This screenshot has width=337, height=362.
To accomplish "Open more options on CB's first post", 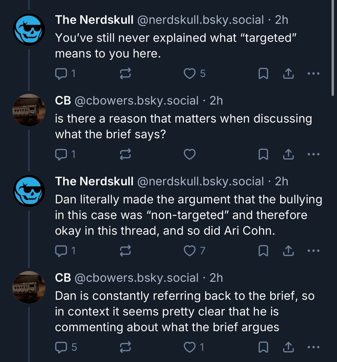I will coord(313,155).
